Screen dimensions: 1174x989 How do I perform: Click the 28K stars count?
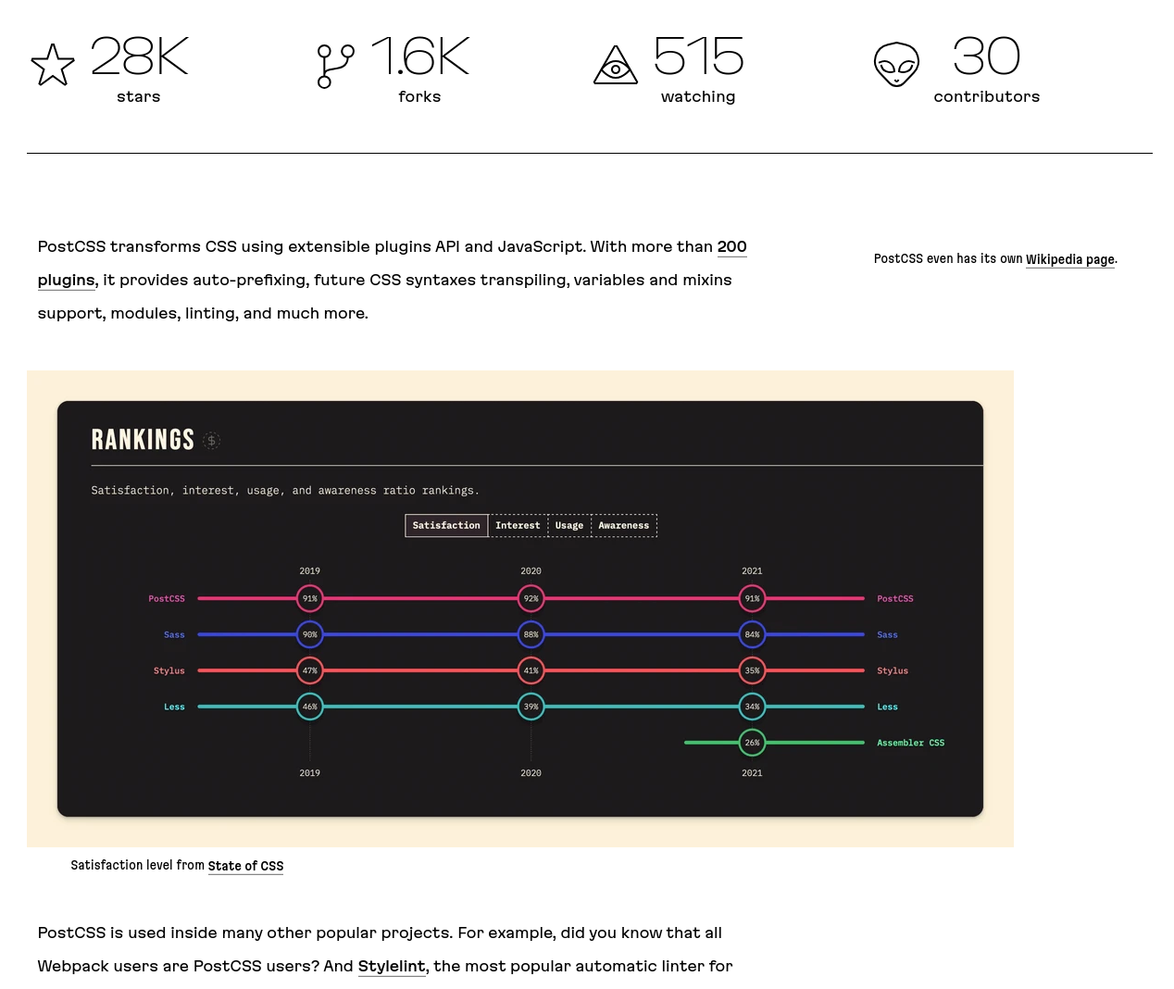click(x=139, y=56)
